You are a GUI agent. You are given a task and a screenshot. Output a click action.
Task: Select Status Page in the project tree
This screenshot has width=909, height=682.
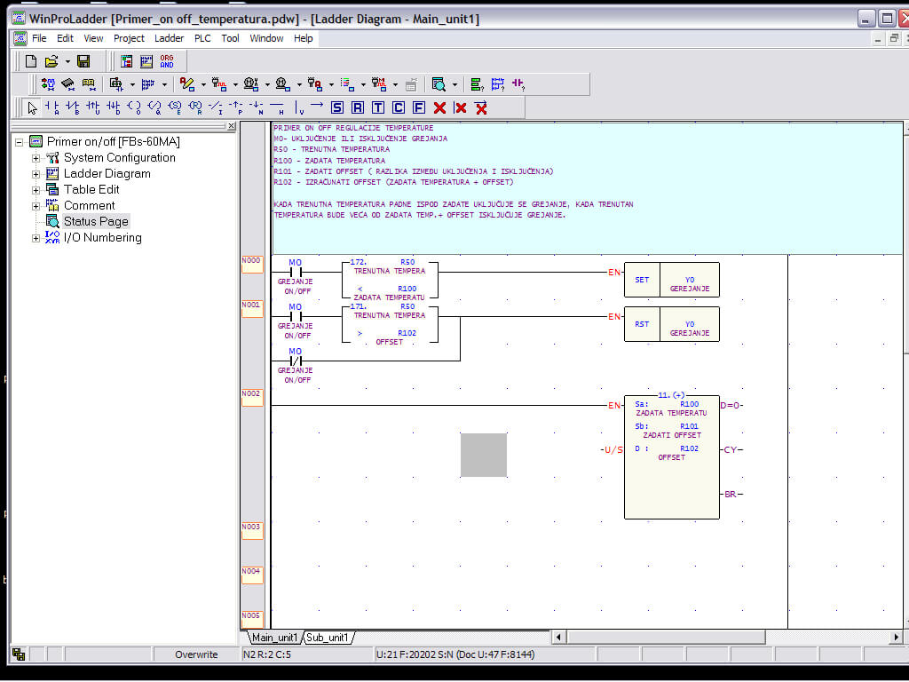point(95,221)
